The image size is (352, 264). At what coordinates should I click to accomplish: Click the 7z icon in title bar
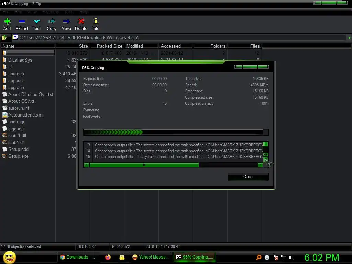(3, 4)
